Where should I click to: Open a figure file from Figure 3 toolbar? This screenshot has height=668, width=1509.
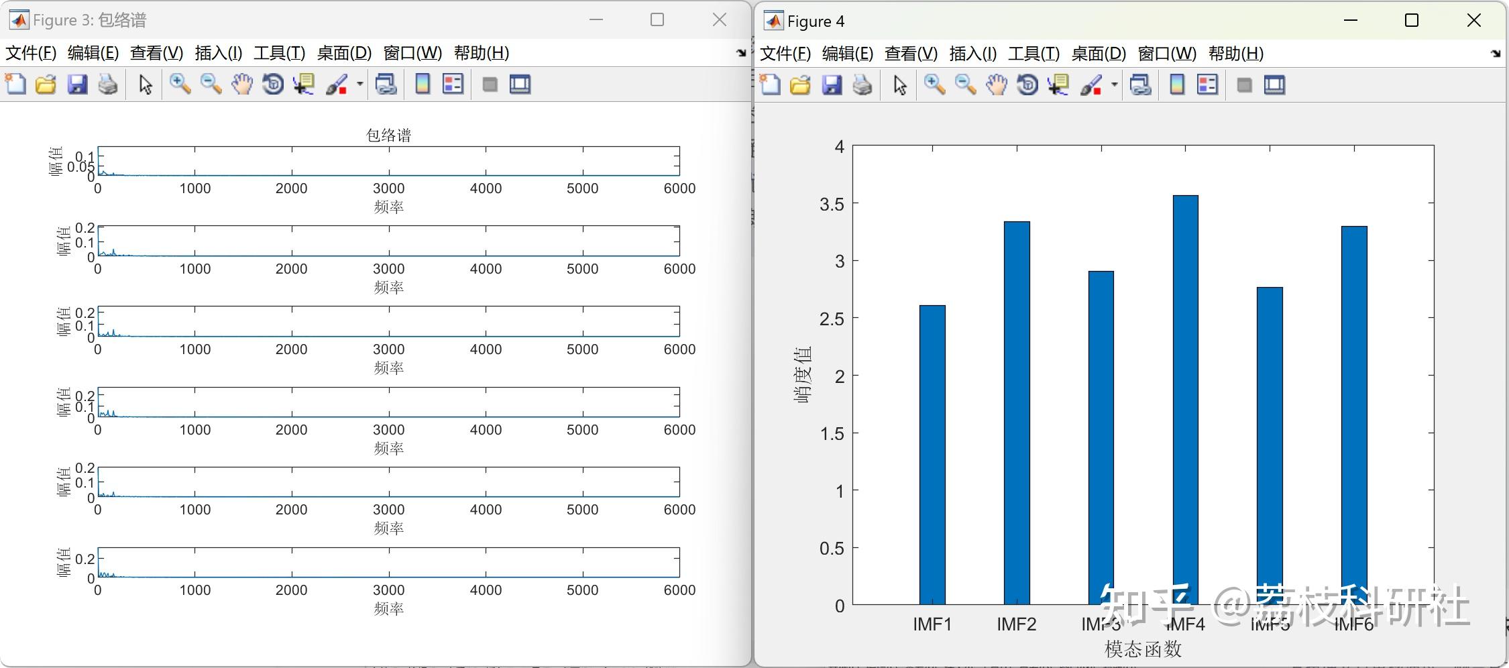click(45, 85)
